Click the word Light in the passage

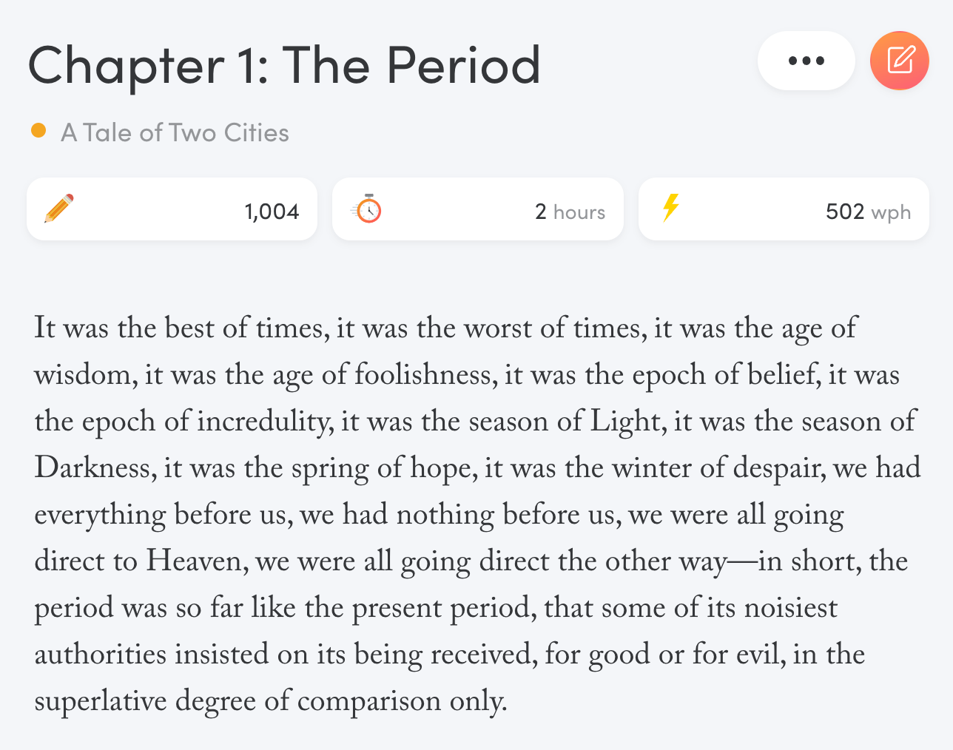(x=625, y=422)
